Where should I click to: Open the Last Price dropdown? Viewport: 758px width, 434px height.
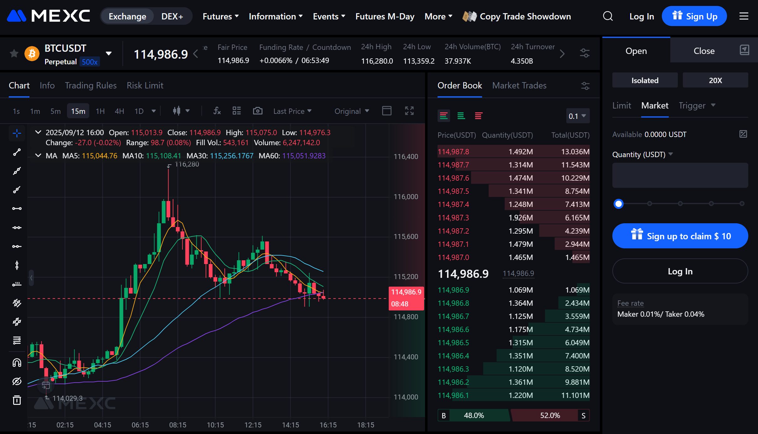point(292,111)
